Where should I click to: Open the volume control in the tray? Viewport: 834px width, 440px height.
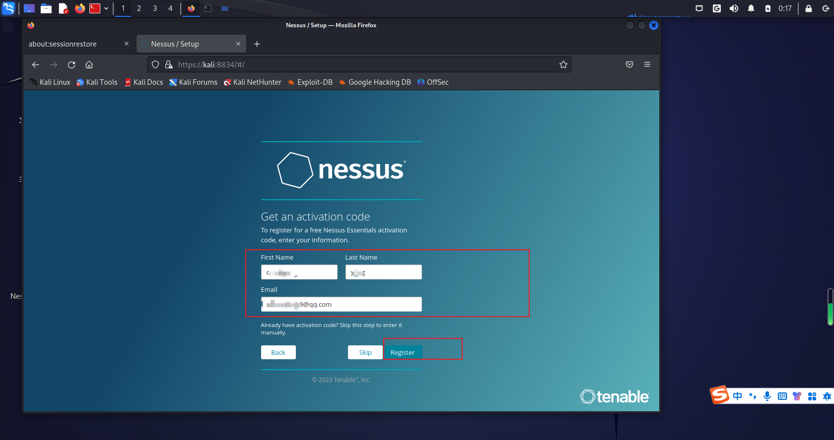coord(734,8)
